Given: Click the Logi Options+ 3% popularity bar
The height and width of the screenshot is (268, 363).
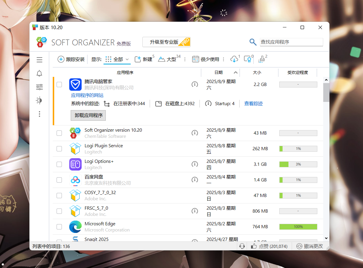Looking at the screenshot, I should pyautogui.click(x=298, y=164).
